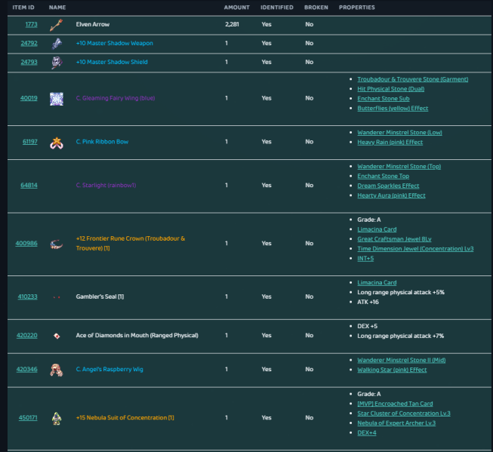The height and width of the screenshot is (452, 493).
Task: Open Dream Sparkles Effect link
Action: point(388,186)
